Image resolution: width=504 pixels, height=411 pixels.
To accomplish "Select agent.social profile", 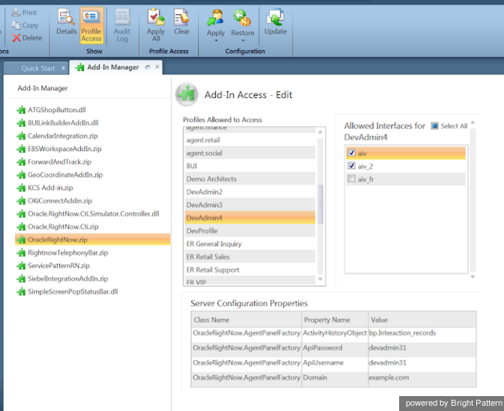I will pos(250,153).
